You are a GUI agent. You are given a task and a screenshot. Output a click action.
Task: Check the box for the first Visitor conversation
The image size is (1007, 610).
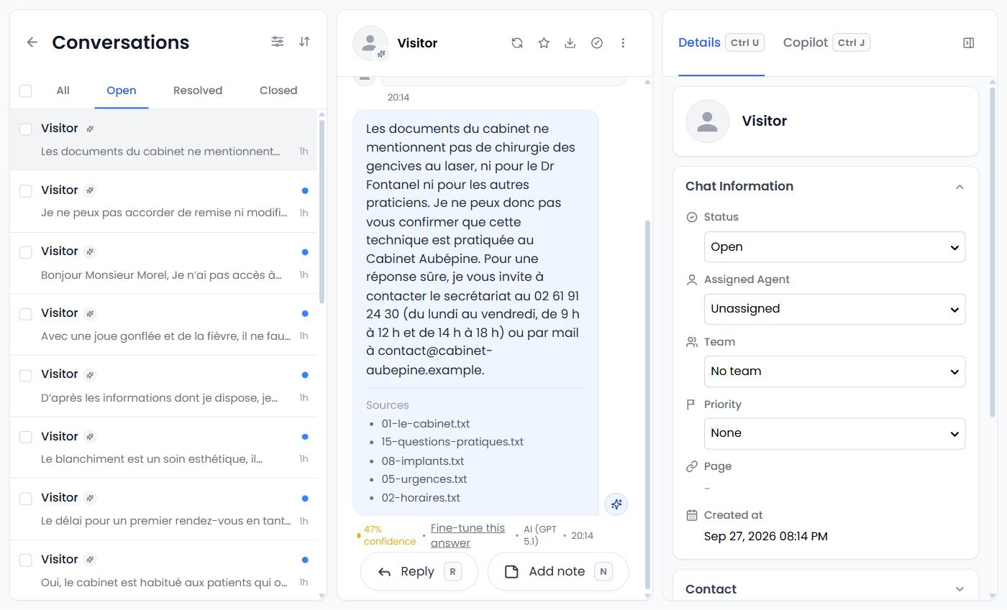(26, 129)
